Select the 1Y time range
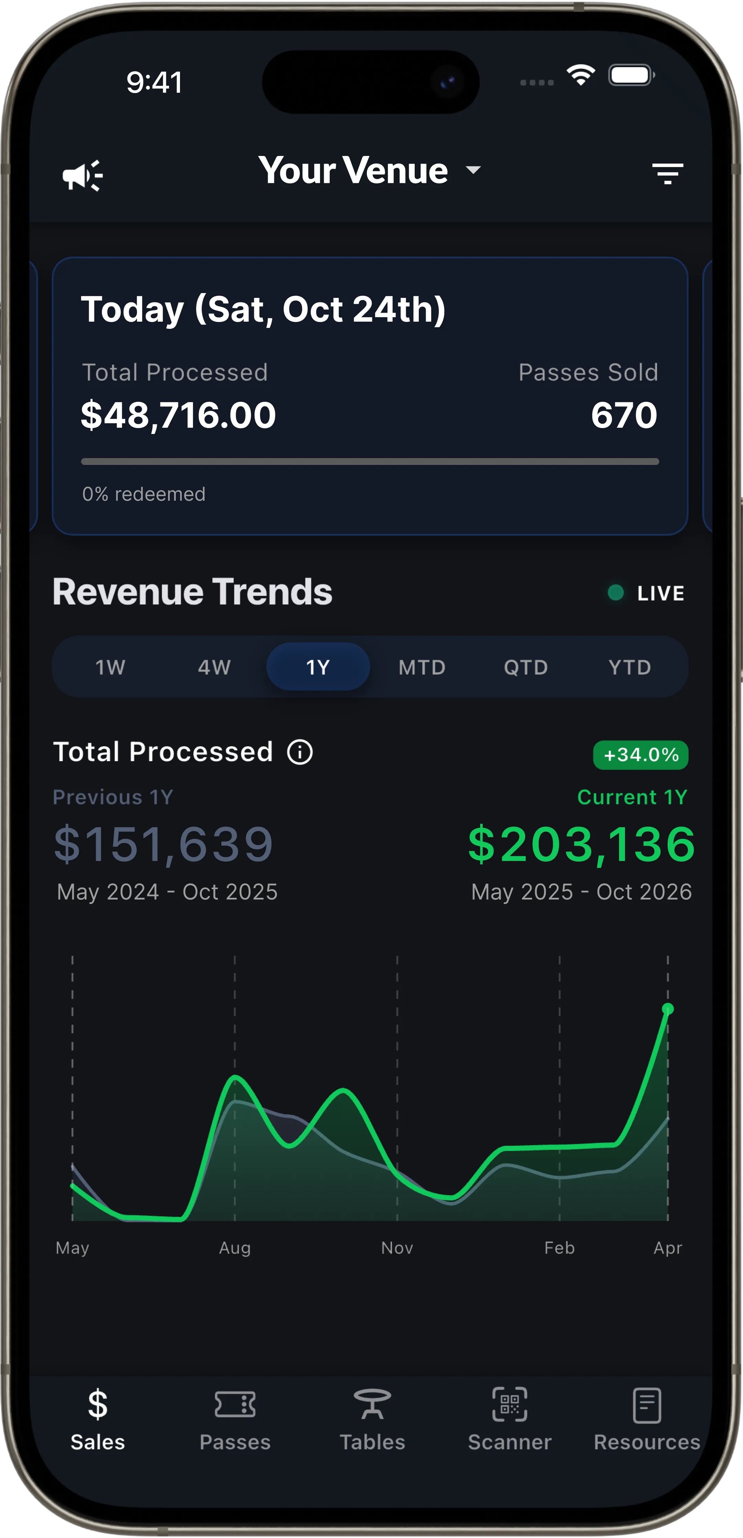The width and height of the screenshot is (743, 1538). pyautogui.click(x=318, y=667)
